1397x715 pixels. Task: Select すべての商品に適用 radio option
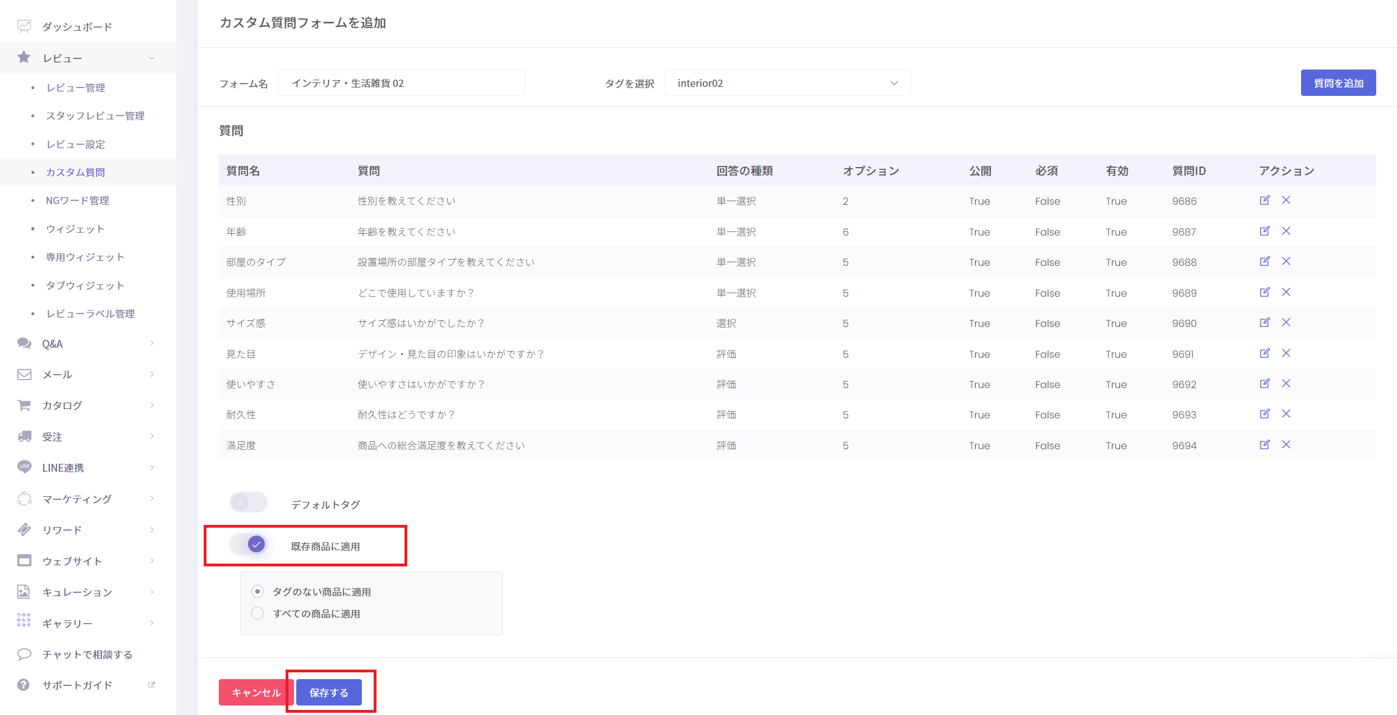click(x=258, y=613)
